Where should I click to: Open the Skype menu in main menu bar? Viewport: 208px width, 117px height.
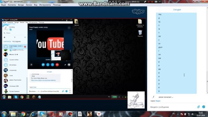(x=4, y=5)
